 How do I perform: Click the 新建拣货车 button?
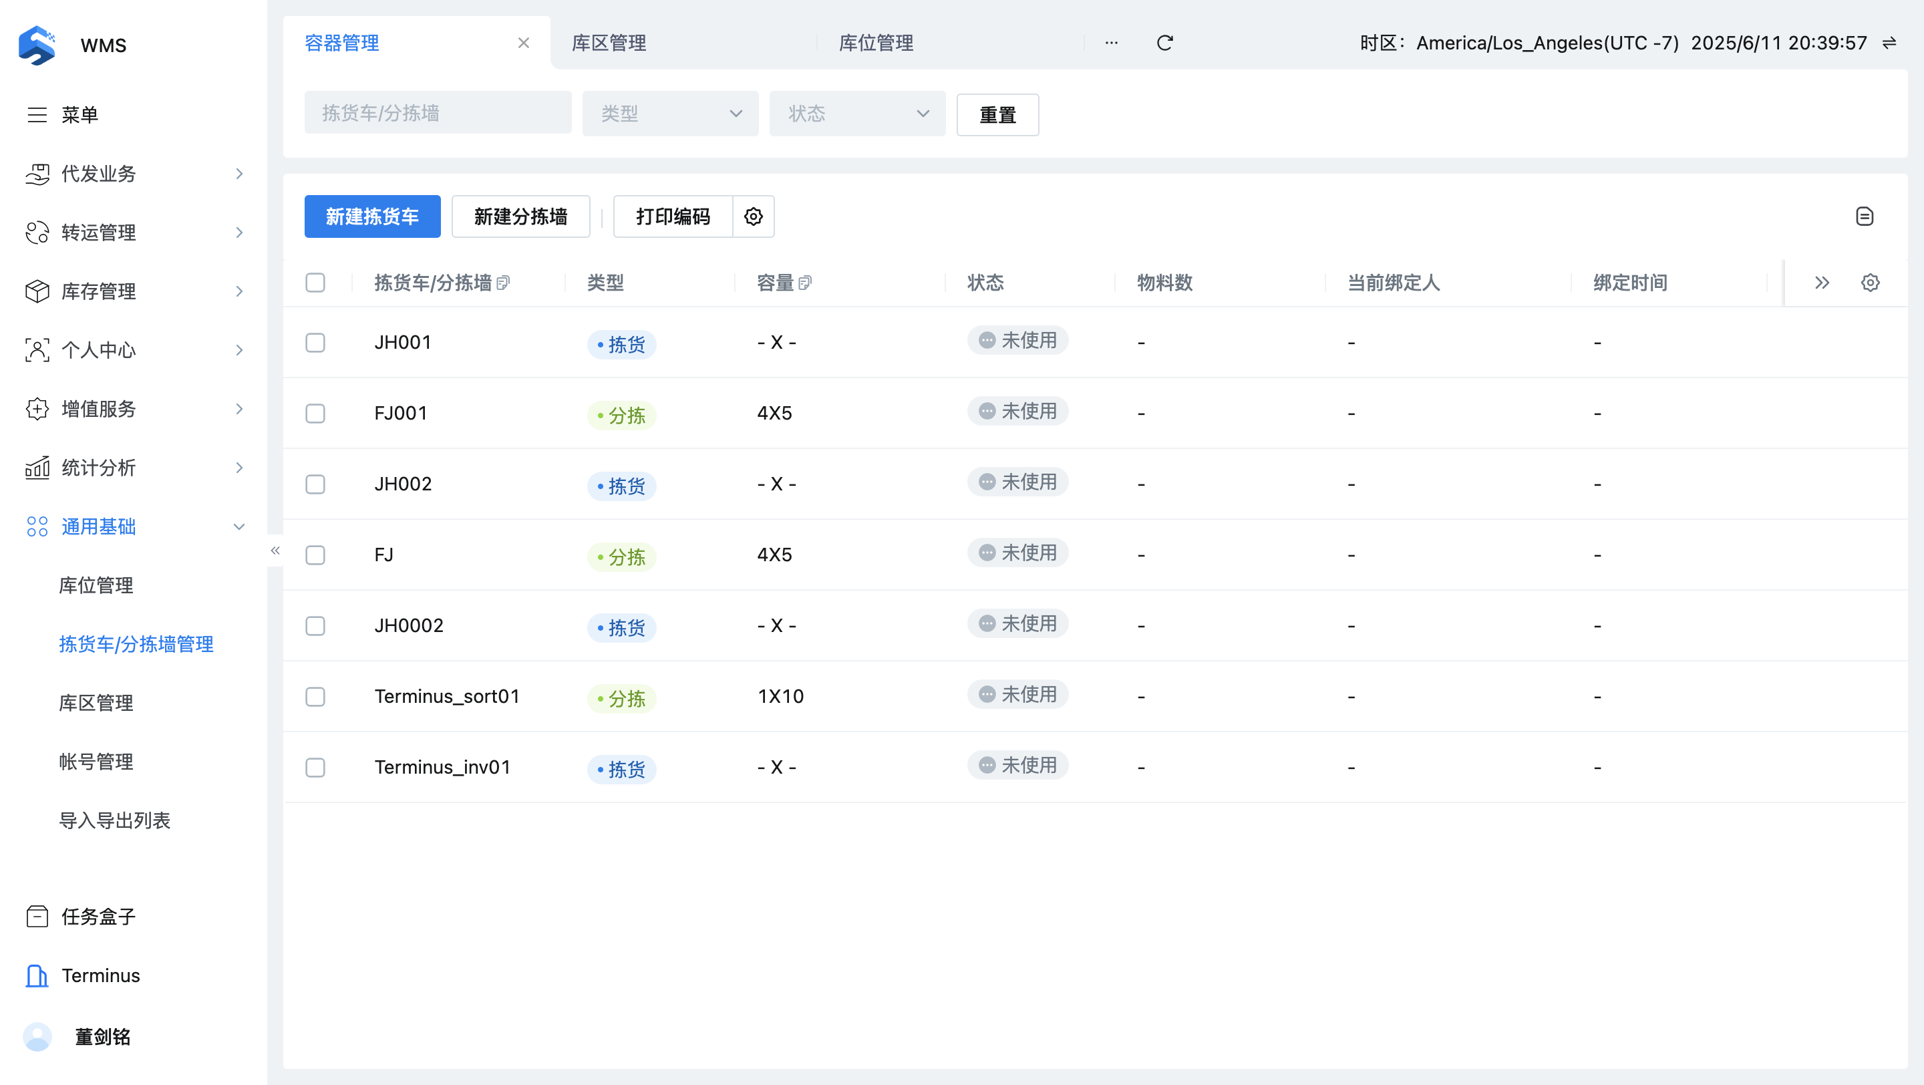(372, 216)
